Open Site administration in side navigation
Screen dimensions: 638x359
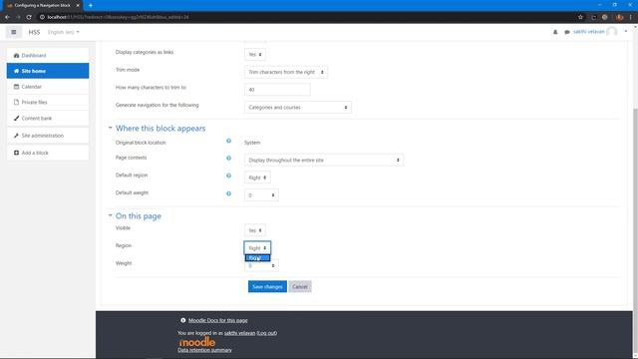[48, 136]
